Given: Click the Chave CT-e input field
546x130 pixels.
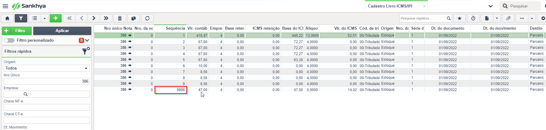Looking at the screenshot, I should (46, 120).
